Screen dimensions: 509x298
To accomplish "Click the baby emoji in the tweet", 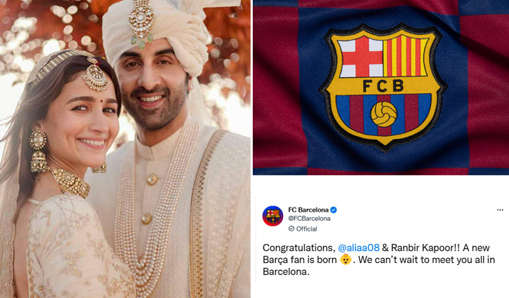I will (x=345, y=259).
